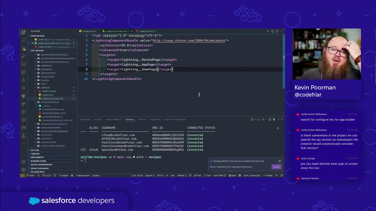Expand the Timeline section

coord(35,154)
